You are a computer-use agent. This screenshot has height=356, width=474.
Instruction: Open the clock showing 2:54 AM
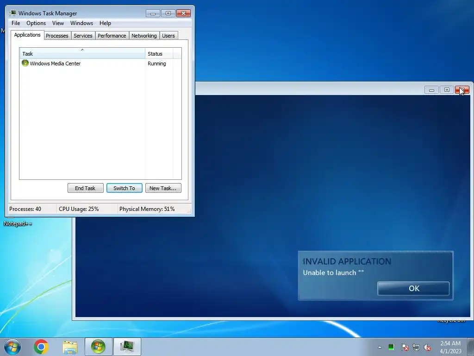click(x=450, y=347)
